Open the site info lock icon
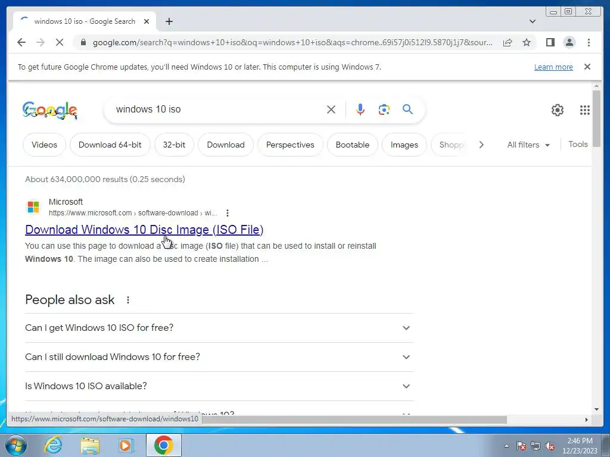Screen dimensions: 610x457 83,42
